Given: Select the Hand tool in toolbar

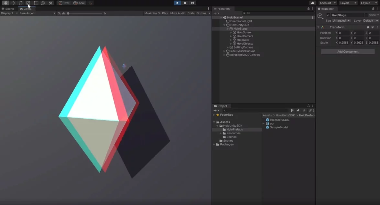Looking at the screenshot, I should 5,3.
